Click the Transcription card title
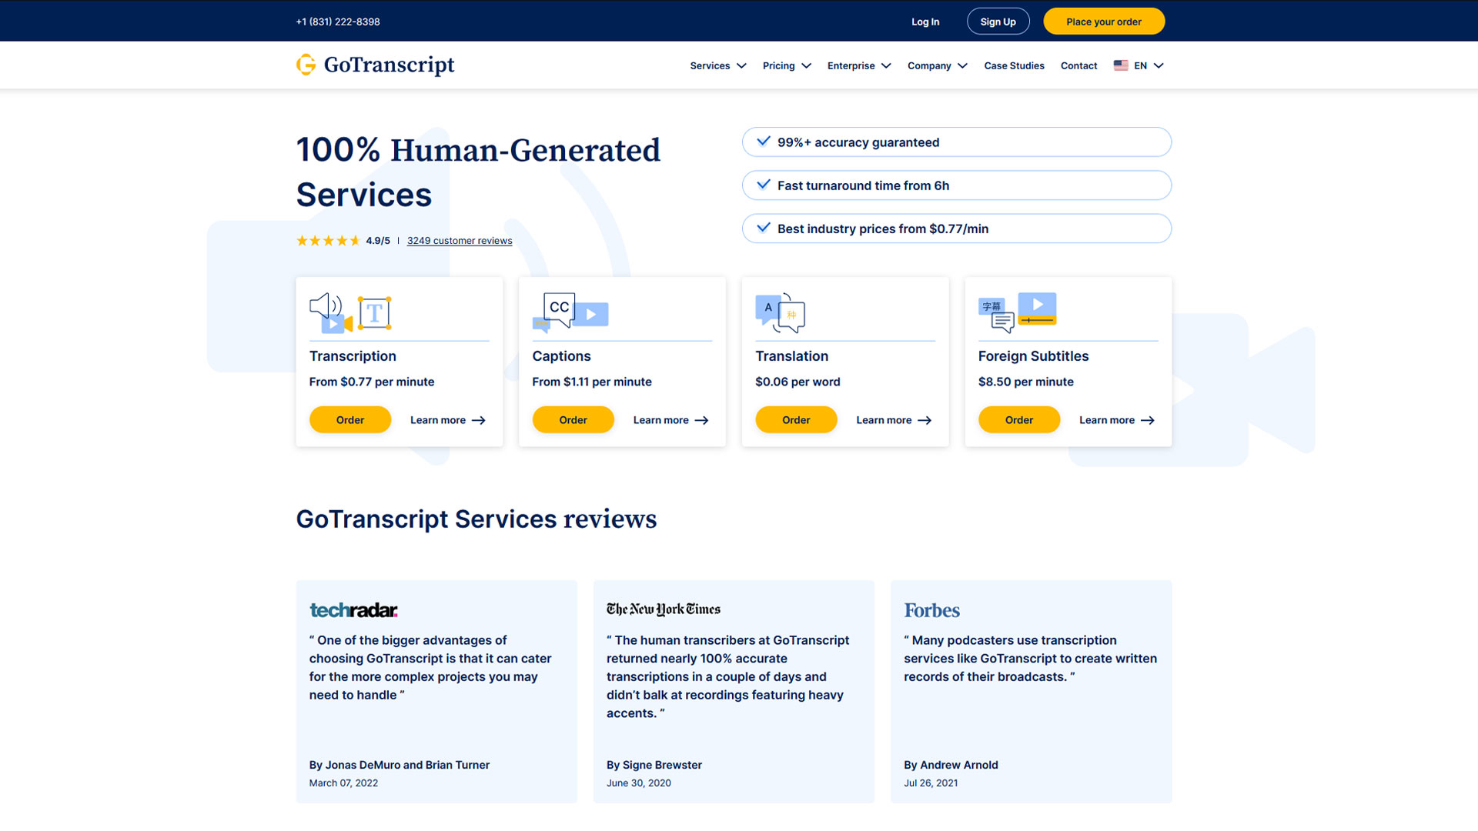 pyautogui.click(x=353, y=356)
